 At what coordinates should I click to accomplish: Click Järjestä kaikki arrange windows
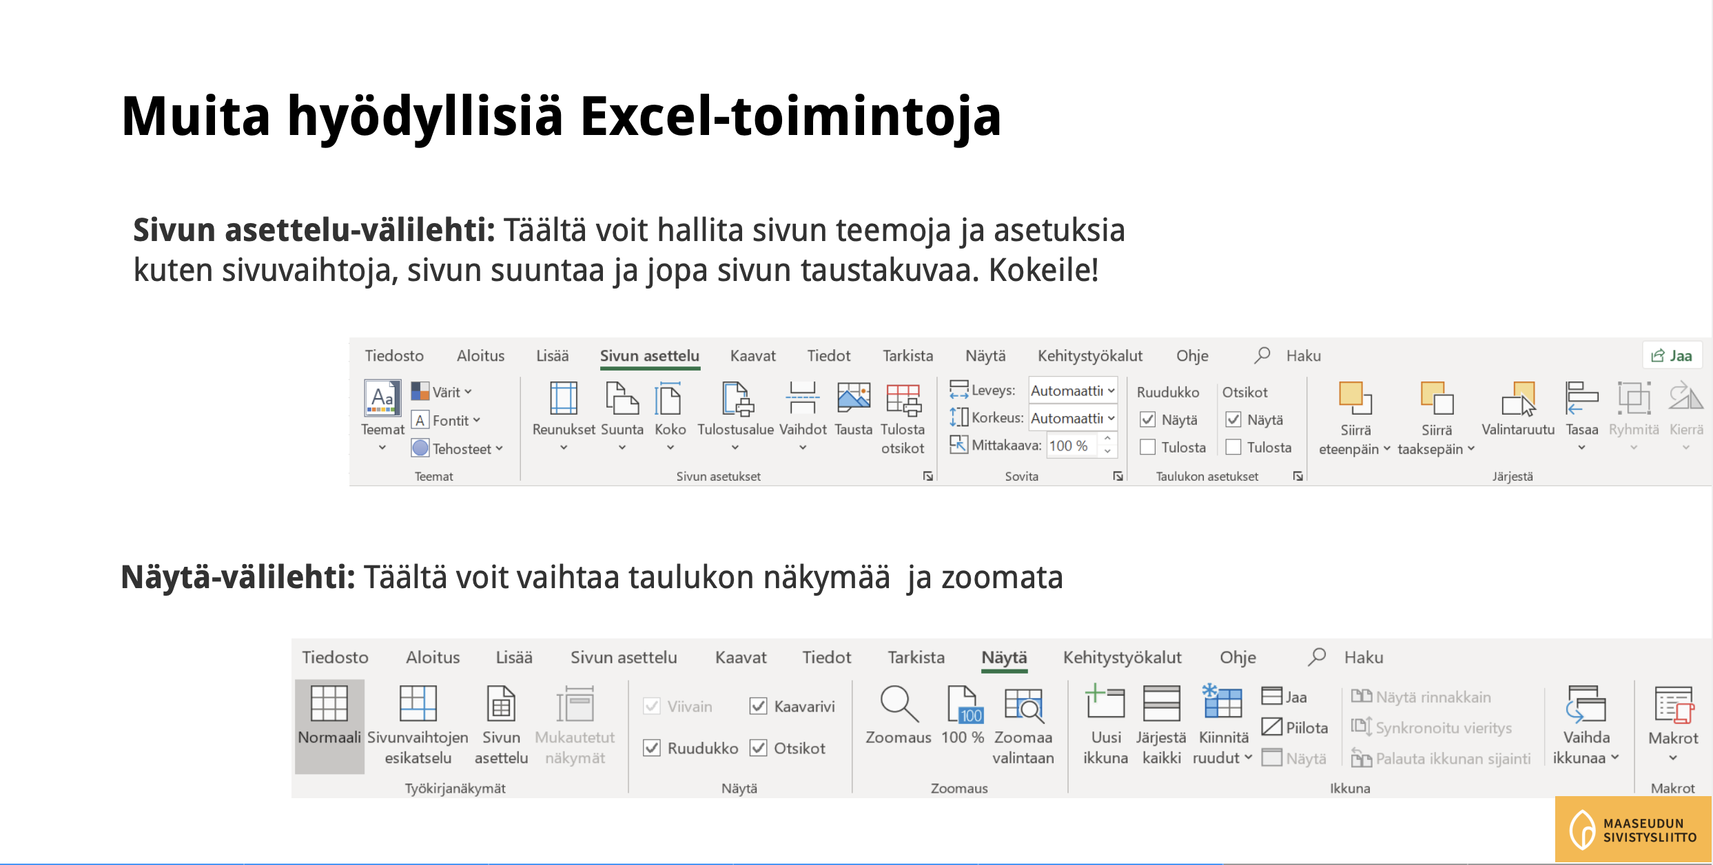coord(1162,725)
